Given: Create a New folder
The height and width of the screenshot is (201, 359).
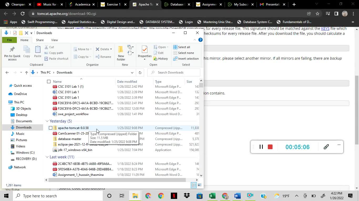Looking at the screenshot, I should (121, 53).
